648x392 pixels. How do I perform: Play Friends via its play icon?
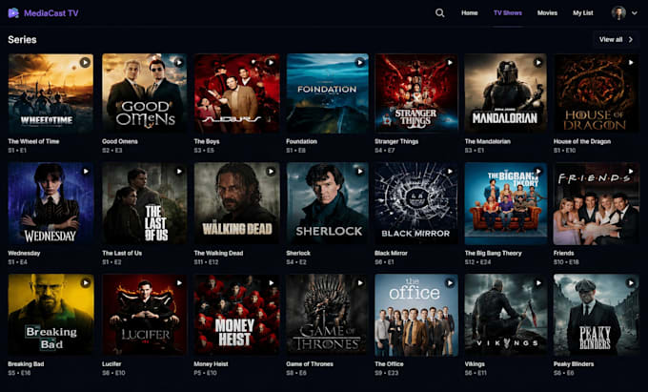(x=631, y=171)
